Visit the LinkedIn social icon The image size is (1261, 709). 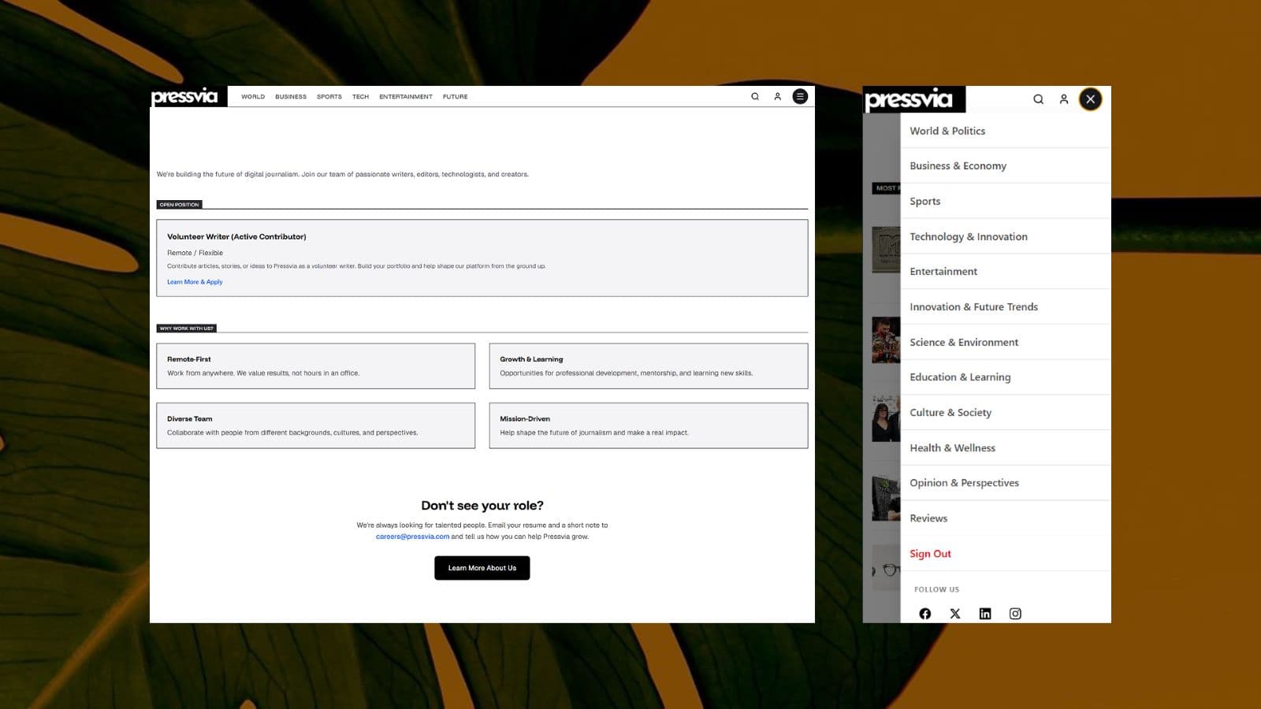point(985,614)
